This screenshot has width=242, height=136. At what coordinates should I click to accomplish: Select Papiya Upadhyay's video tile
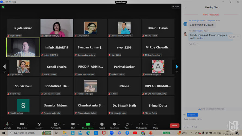pos(57,28)
